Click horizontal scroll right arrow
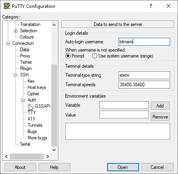 pyautogui.click(x=48, y=156)
